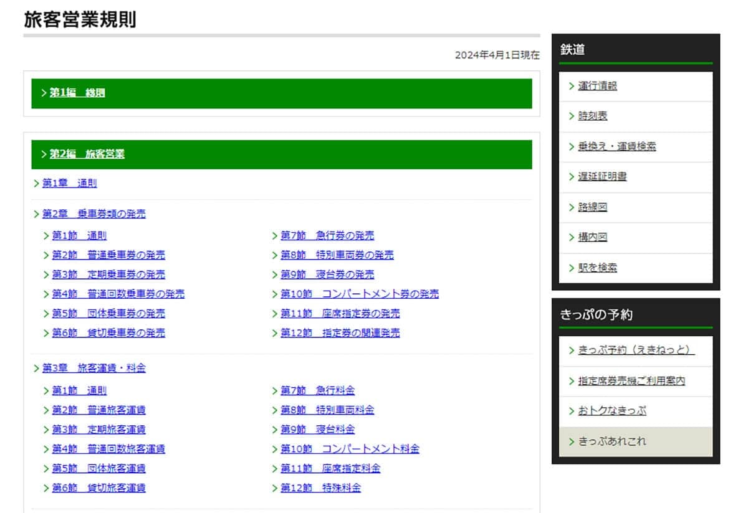The height and width of the screenshot is (513, 748).
Task: Open 指定席券売機ご利用案内 link
Action: 635,381
